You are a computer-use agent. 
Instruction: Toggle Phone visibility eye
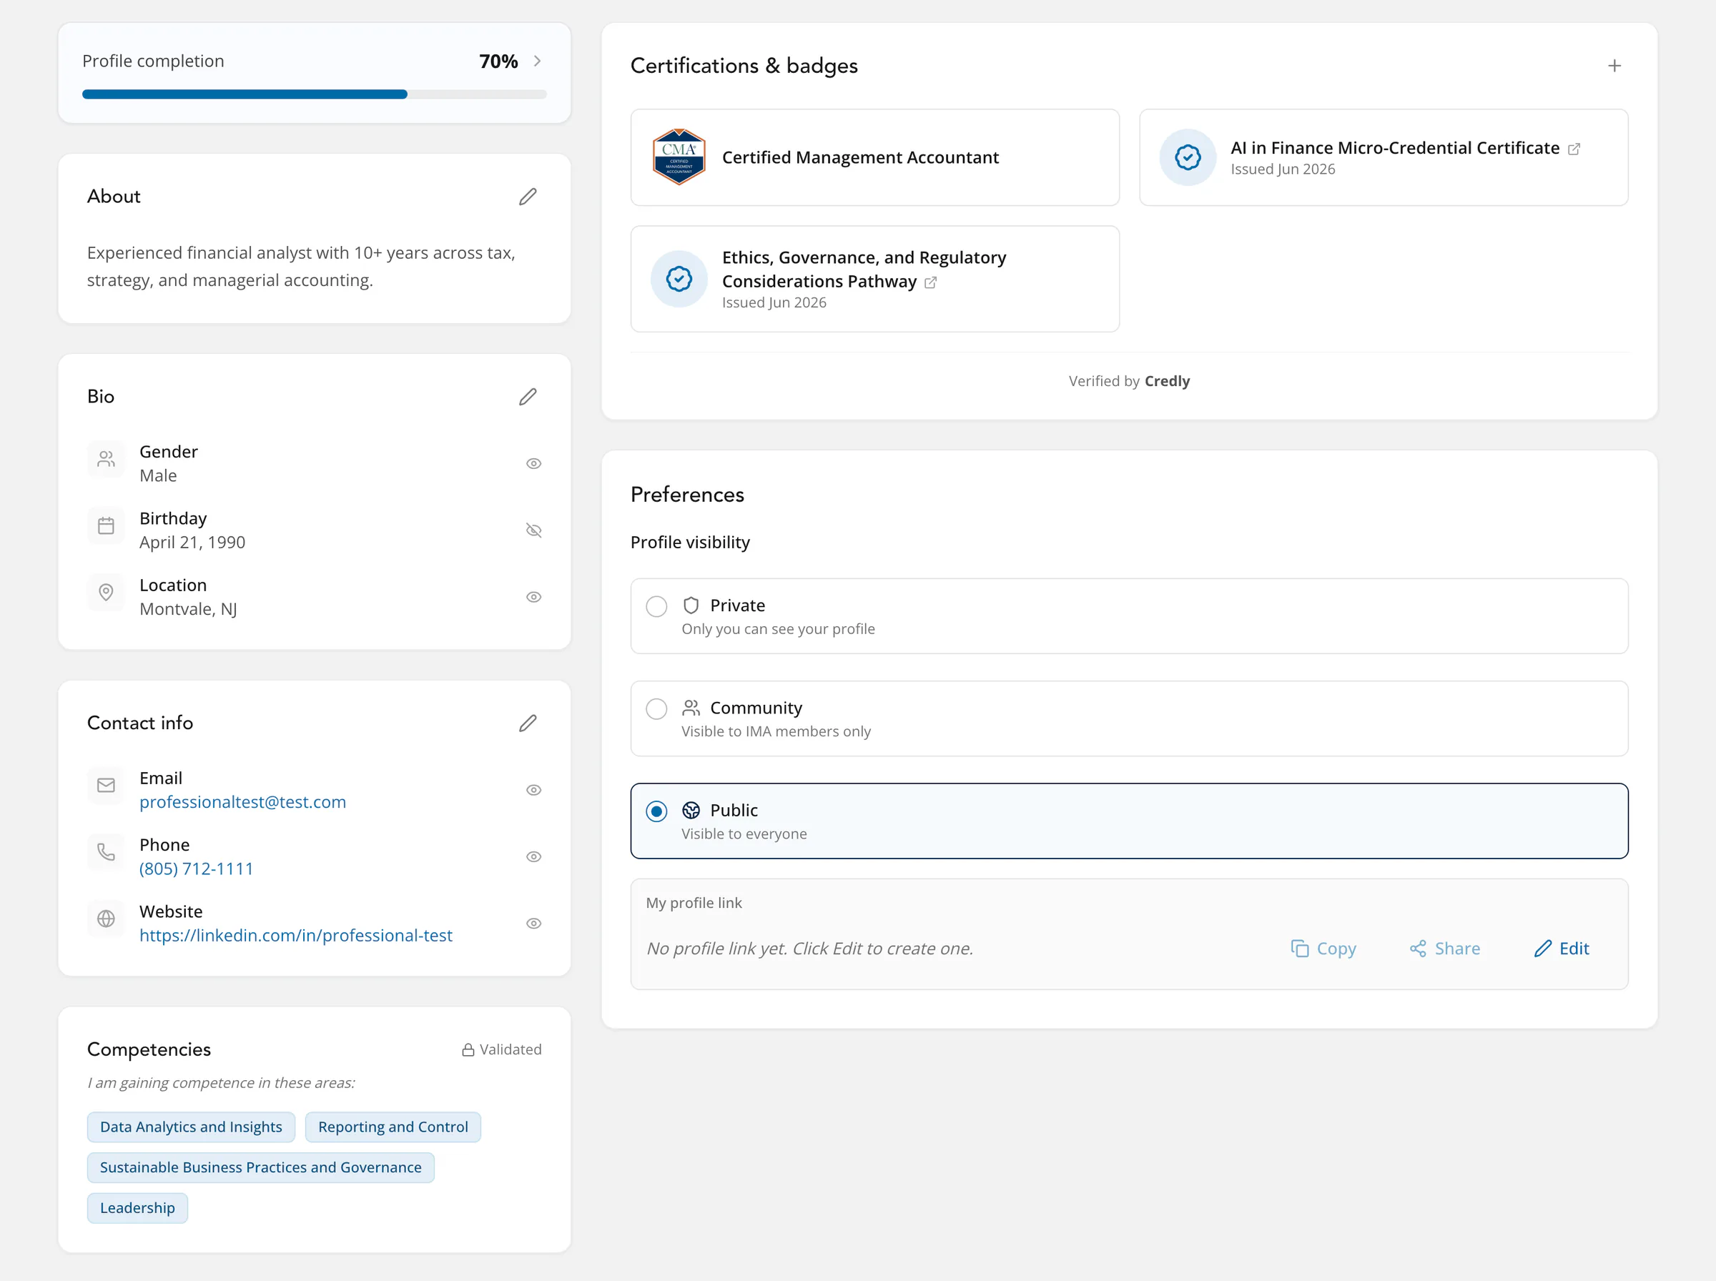pyautogui.click(x=533, y=857)
